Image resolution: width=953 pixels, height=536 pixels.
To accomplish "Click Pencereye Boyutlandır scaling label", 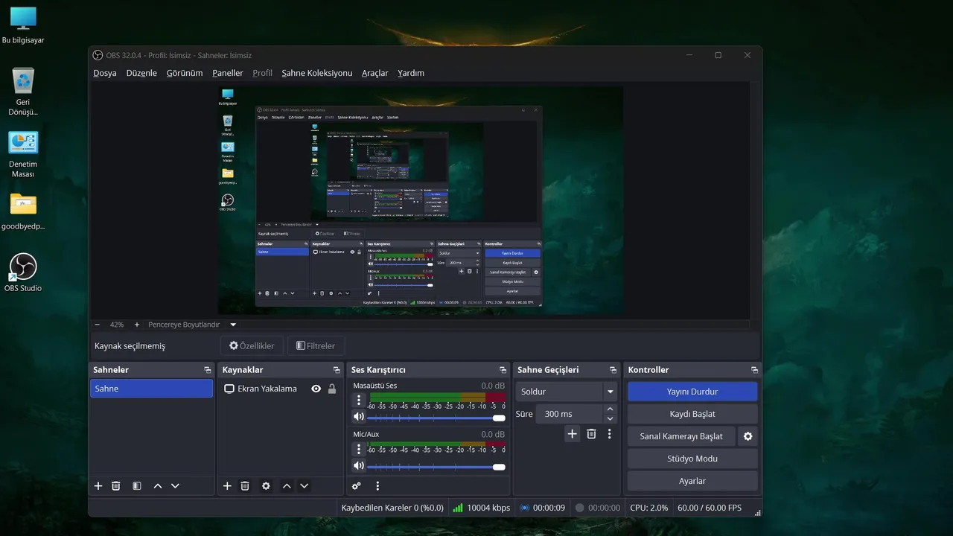I will pyautogui.click(x=184, y=325).
